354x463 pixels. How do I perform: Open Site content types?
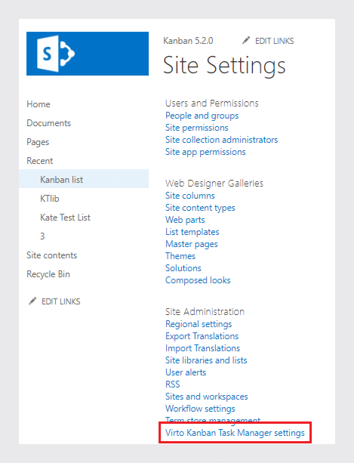click(x=200, y=208)
